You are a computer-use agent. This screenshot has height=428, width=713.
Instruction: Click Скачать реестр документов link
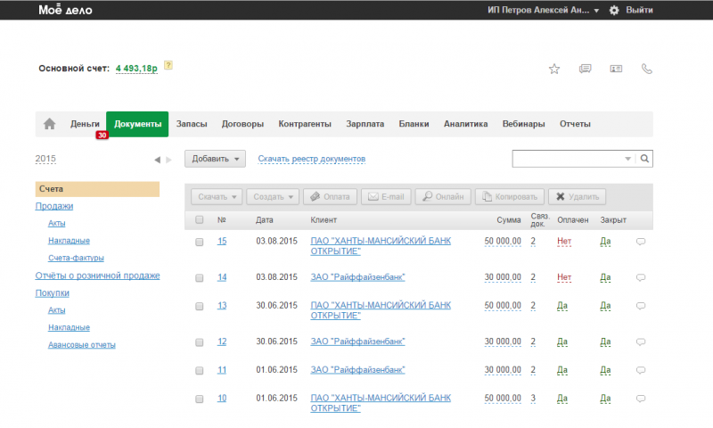(x=311, y=159)
